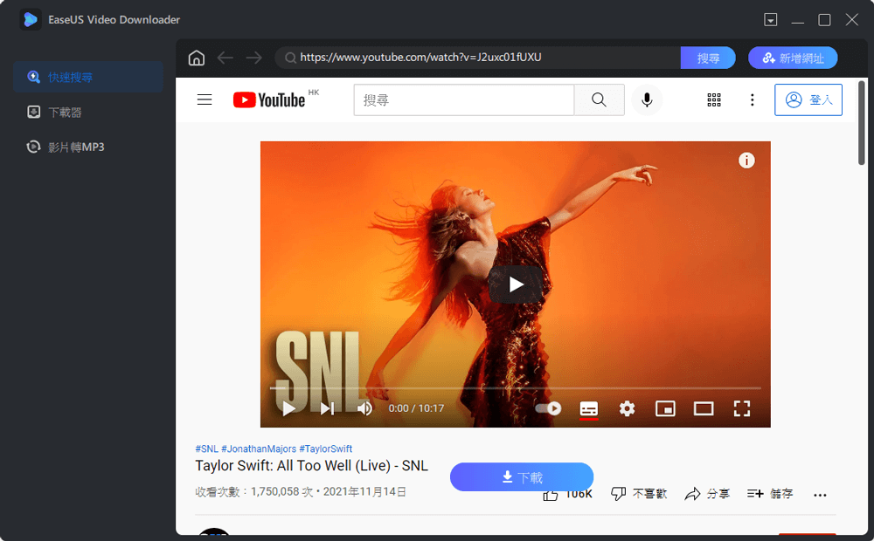Open player settings with the gear icon
874x541 pixels.
[627, 408]
